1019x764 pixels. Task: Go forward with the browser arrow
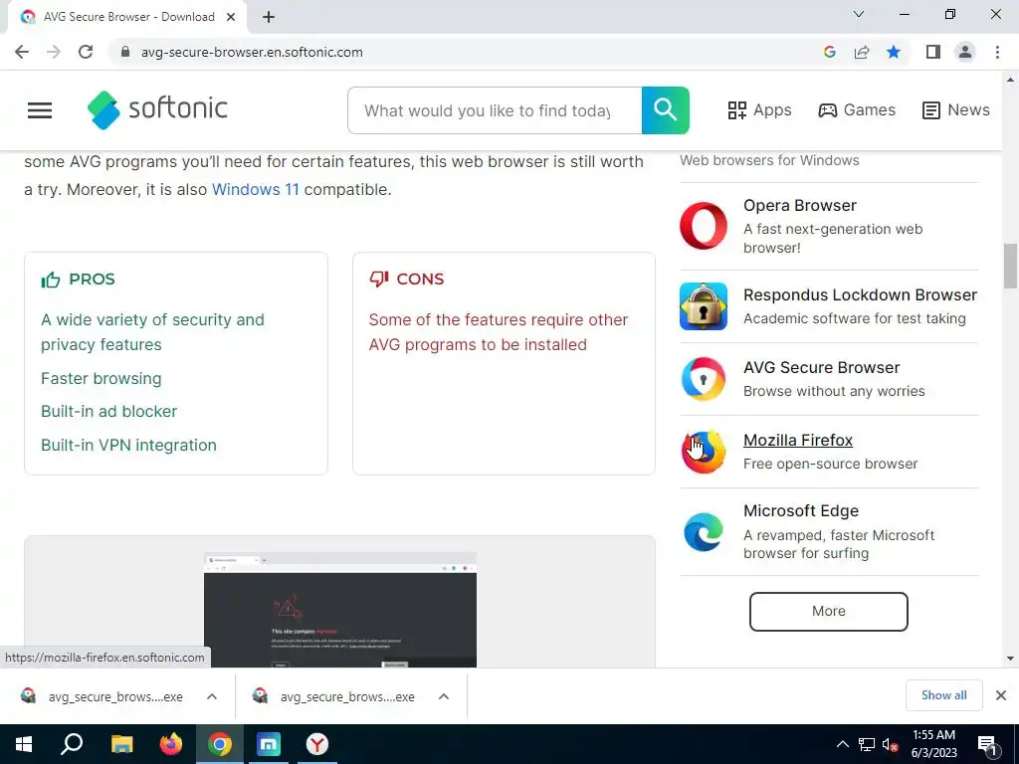click(54, 52)
